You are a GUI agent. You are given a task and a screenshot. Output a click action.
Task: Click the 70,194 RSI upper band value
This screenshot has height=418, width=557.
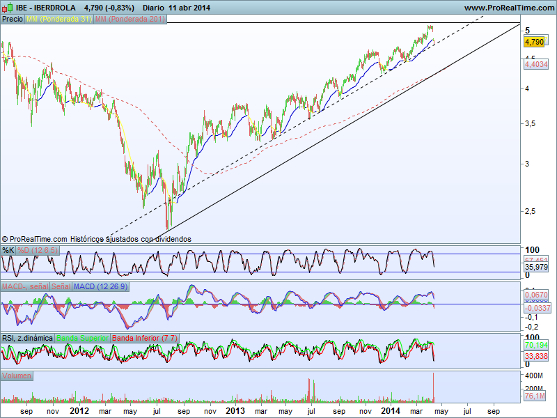536,345
